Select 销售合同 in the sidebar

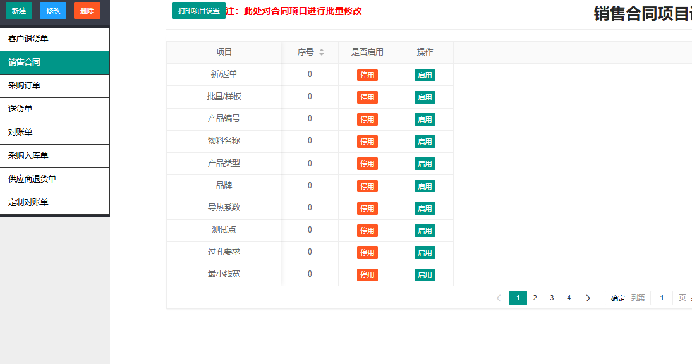(x=55, y=62)
